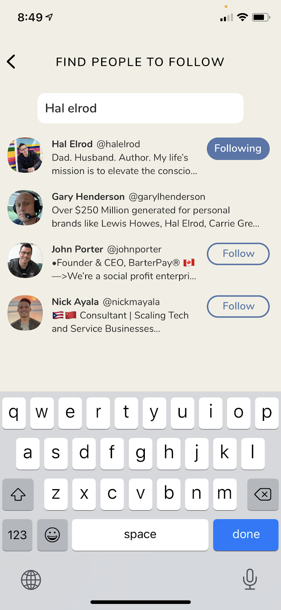281x610 pixels.
Task: Open Gary Henderson's profile picture
Action: [x=25, y=208]
